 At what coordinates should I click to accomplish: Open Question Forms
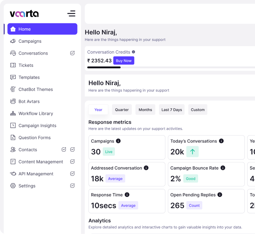coord(42,137)
